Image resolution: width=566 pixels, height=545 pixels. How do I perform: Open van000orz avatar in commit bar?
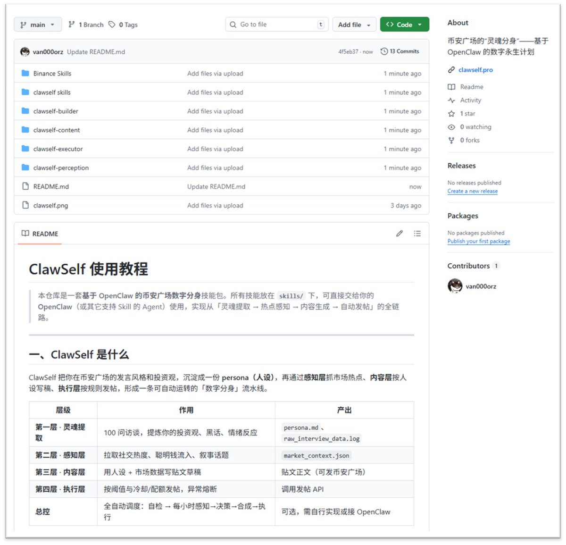click(25, 51)
